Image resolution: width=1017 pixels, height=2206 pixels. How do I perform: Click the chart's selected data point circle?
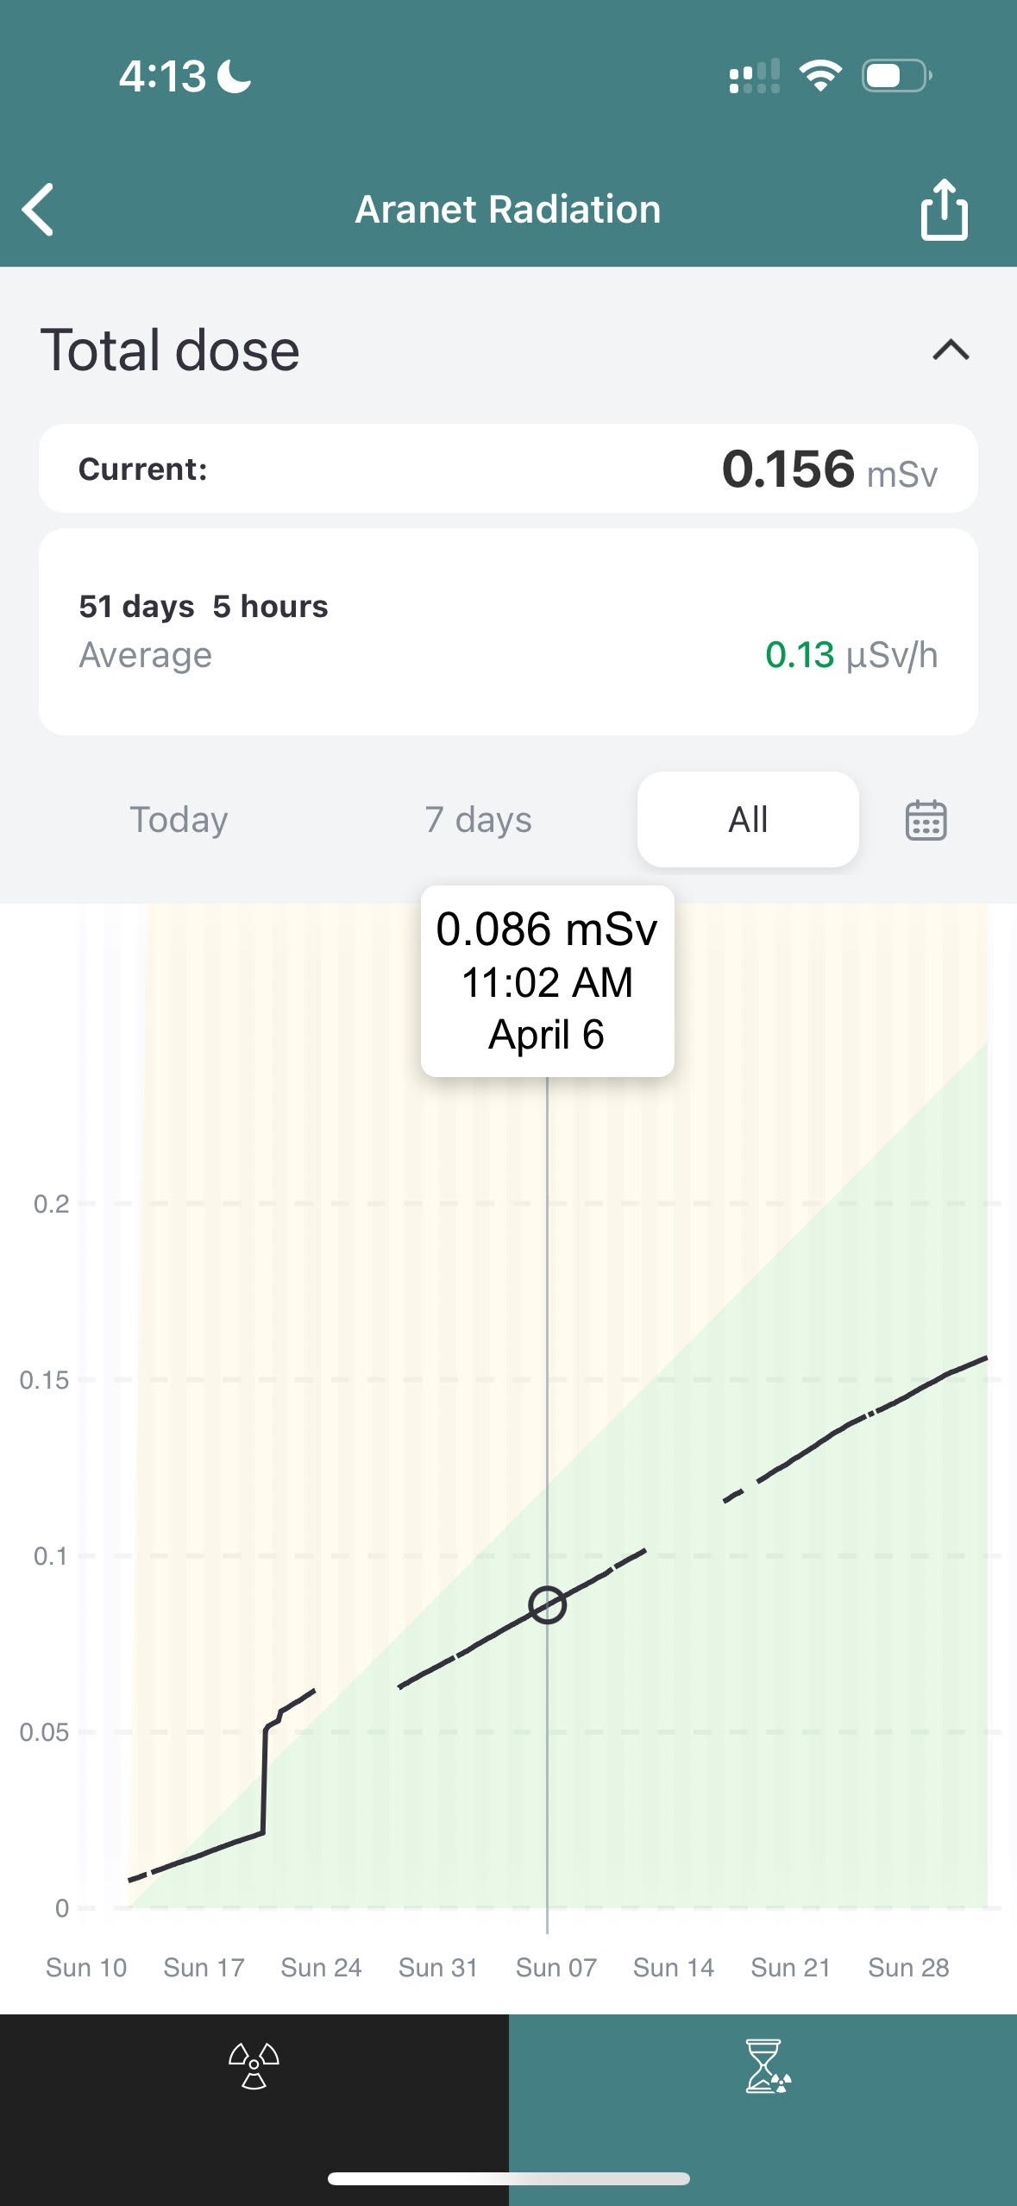547,1605
